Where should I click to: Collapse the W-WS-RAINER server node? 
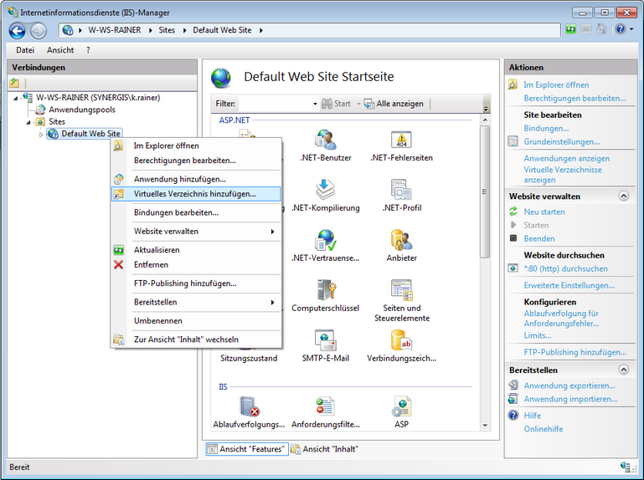click(16, 99)
